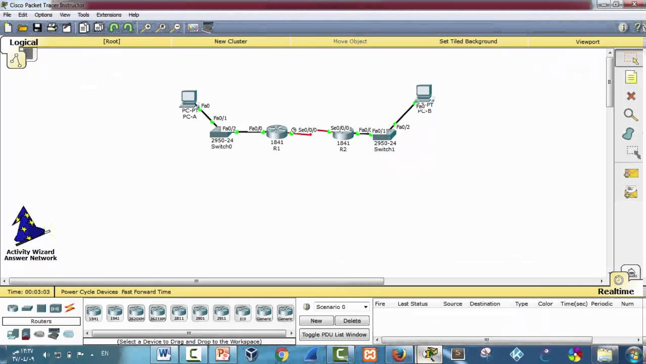
Task: Open the Activity Wizard toolbar icon
Action: click(x=66, y=28)
